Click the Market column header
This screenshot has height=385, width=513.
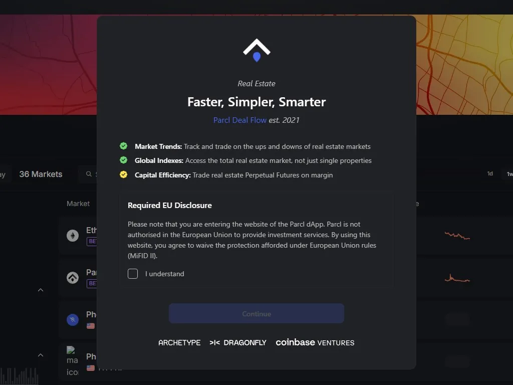pyautogui.click(x=78, y=204)
